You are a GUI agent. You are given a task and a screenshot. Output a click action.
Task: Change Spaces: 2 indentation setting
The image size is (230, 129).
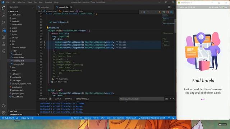(x=87, y=118)
